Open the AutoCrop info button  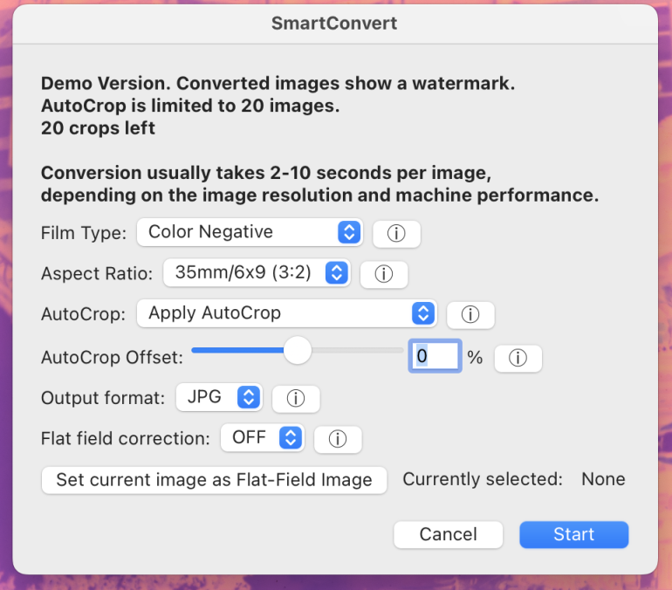(470, 314)
